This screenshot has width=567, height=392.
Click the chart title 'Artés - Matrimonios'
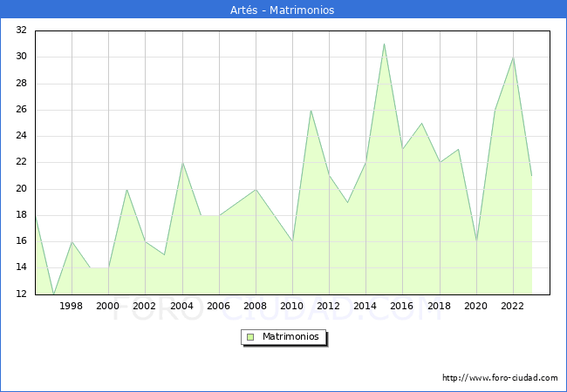pos(282,10)
